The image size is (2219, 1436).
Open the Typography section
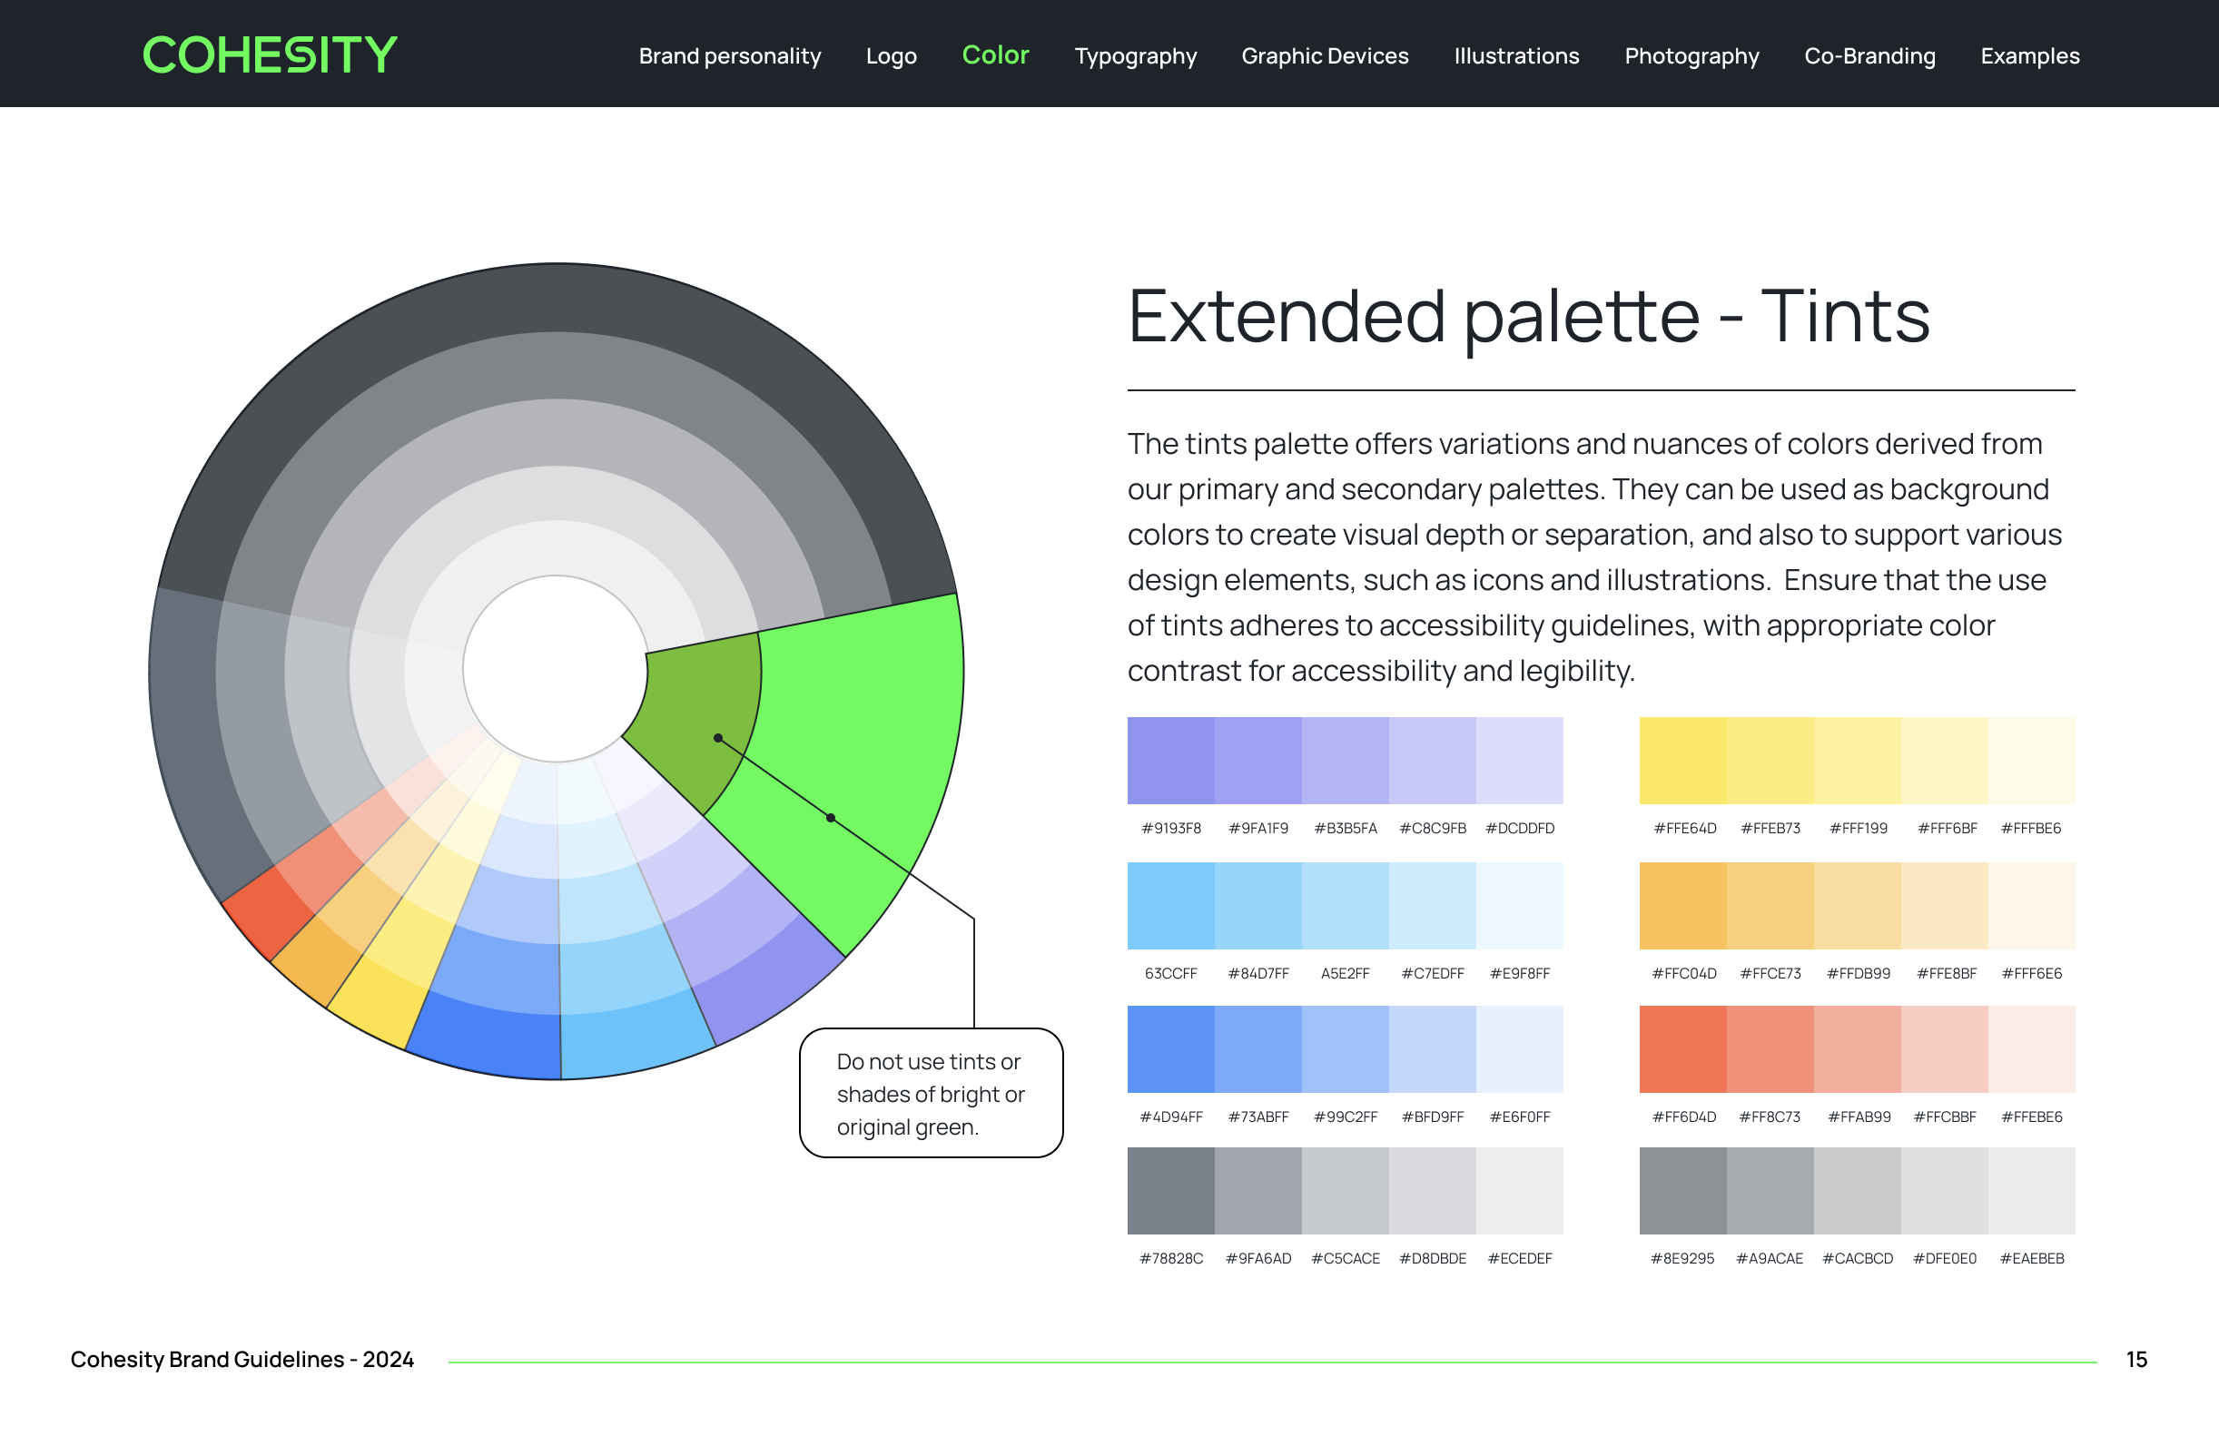(1135, 56)
